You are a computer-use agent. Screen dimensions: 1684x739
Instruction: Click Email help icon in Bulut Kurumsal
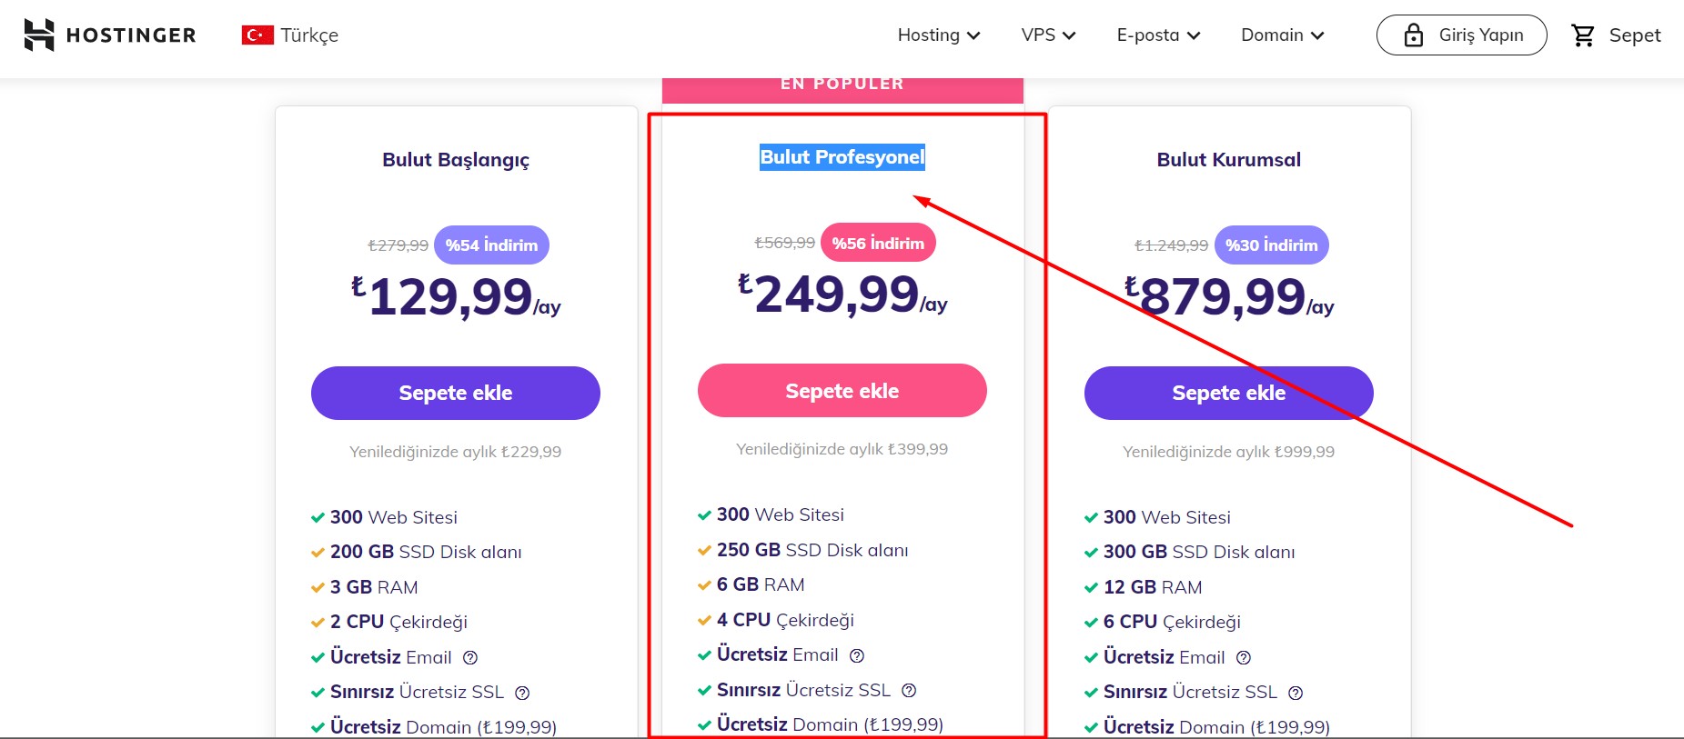click(1244, 657)
